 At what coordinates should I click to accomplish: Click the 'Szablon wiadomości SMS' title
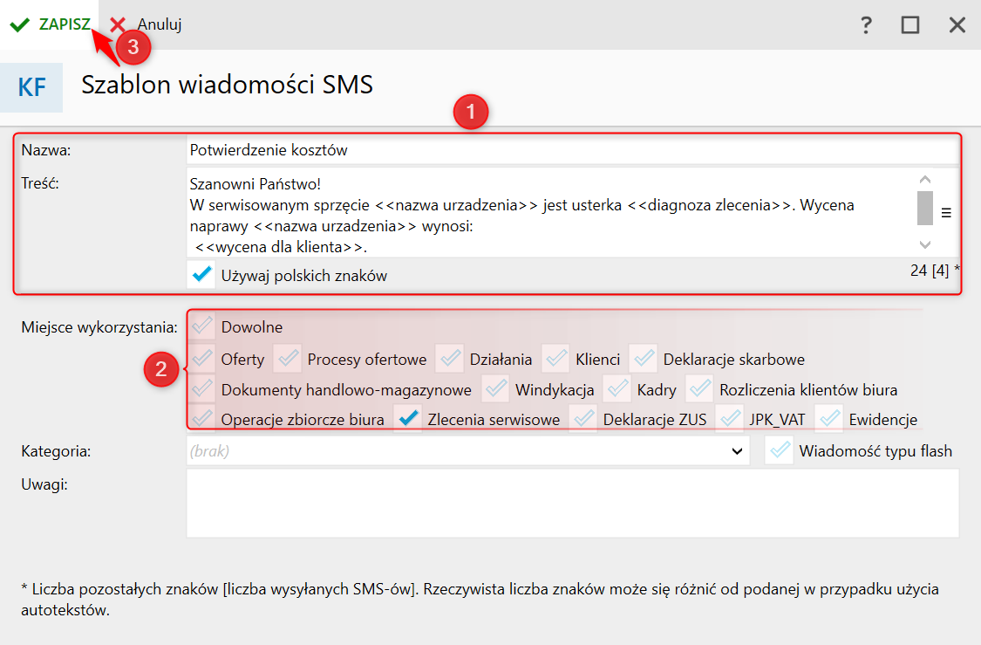227,85
